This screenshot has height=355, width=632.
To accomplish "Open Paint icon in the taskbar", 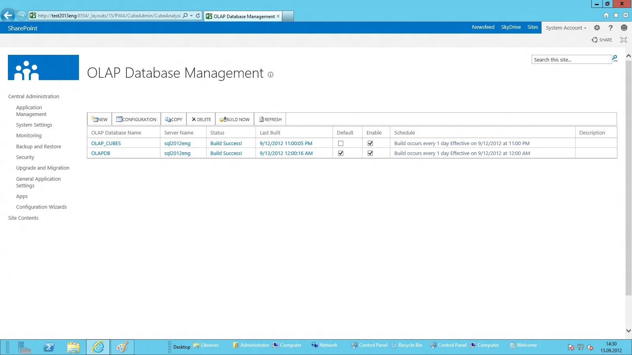I will coord(122,347).
